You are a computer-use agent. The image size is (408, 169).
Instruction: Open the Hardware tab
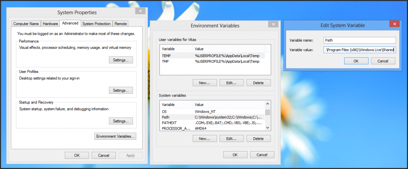pyautogui.click(x=50, y=24)
